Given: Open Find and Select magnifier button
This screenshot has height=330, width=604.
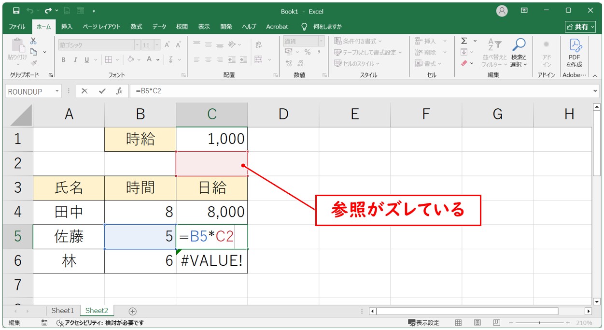Looking at the screenshot, I should click(519, 53).
